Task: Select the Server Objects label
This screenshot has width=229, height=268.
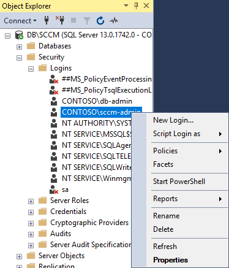Action: tap(61, 256)
